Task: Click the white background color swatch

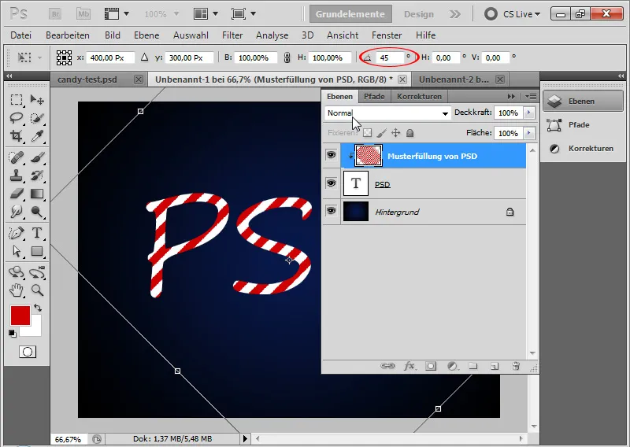Action: point(36,331)
